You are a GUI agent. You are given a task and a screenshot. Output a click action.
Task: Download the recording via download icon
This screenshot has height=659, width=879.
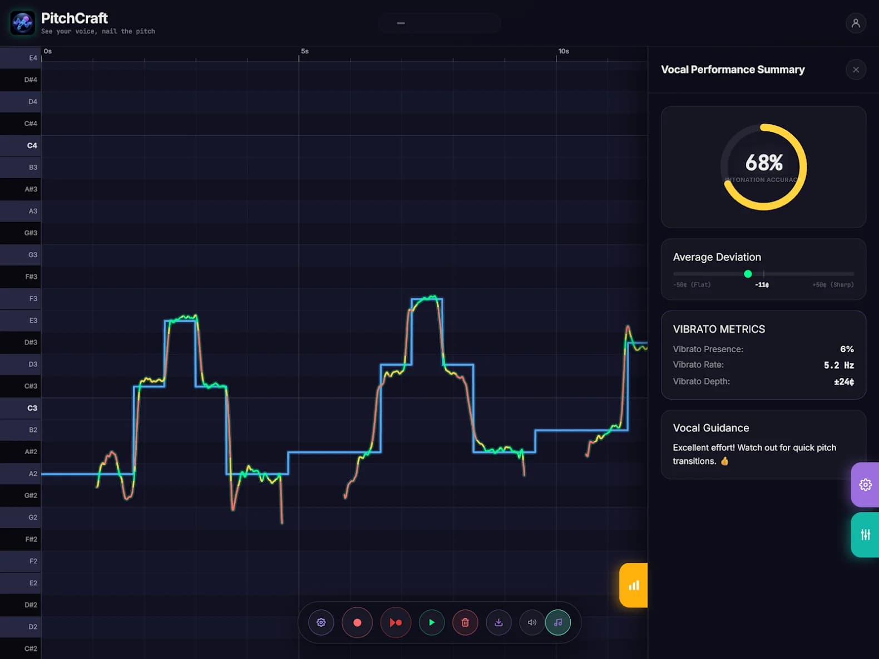click(x=498, y=622)
